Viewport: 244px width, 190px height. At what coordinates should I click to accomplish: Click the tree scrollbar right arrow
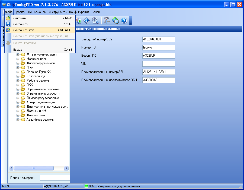[66, 168]
